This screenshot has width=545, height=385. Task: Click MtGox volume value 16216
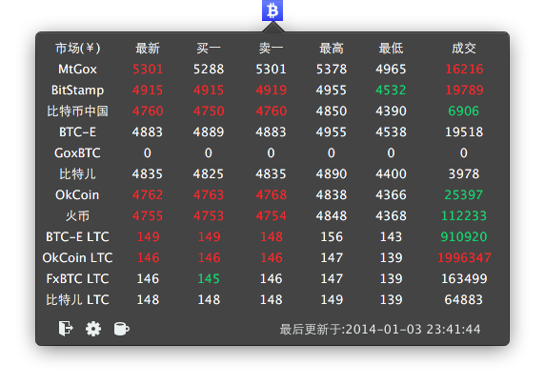[x=464, y=70]
